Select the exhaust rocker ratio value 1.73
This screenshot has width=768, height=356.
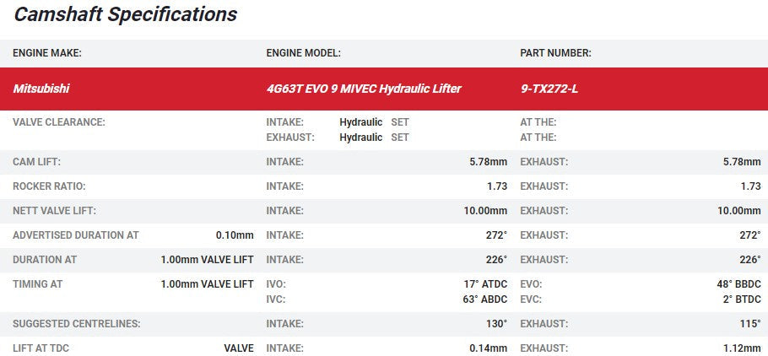point(749,186)
